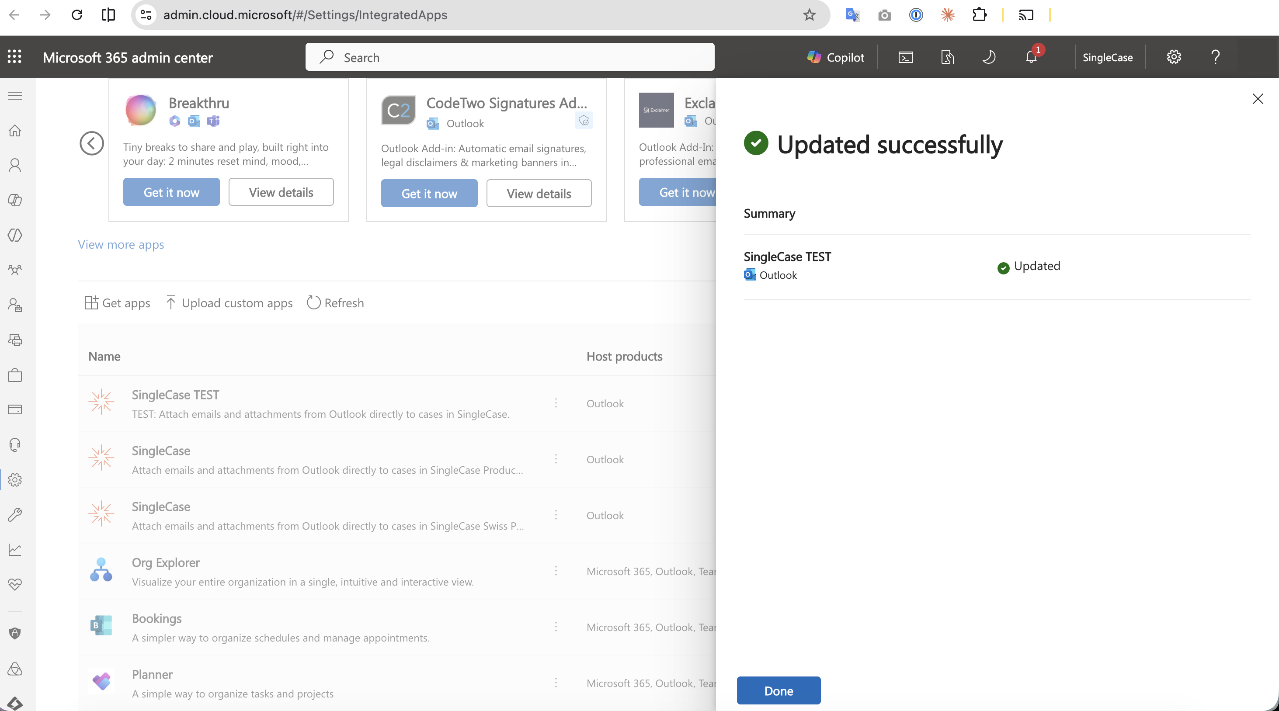Open the View more apps link
1279x711 pixels.
(x=121, y=245)
